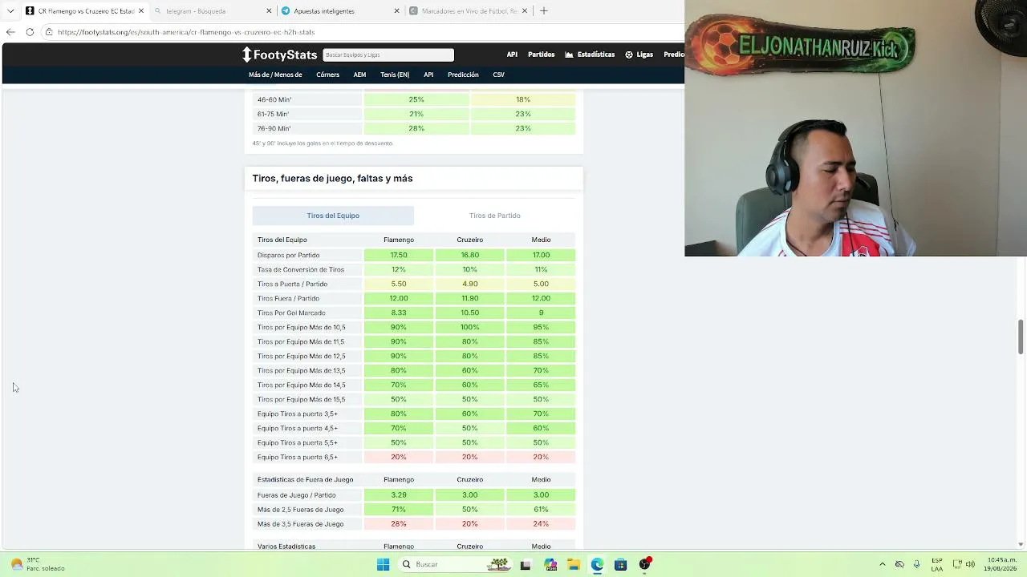Screen dimensions: 1027x577
Task: Close the Marcadores en Vivo tab
Action: coord(525,11)
